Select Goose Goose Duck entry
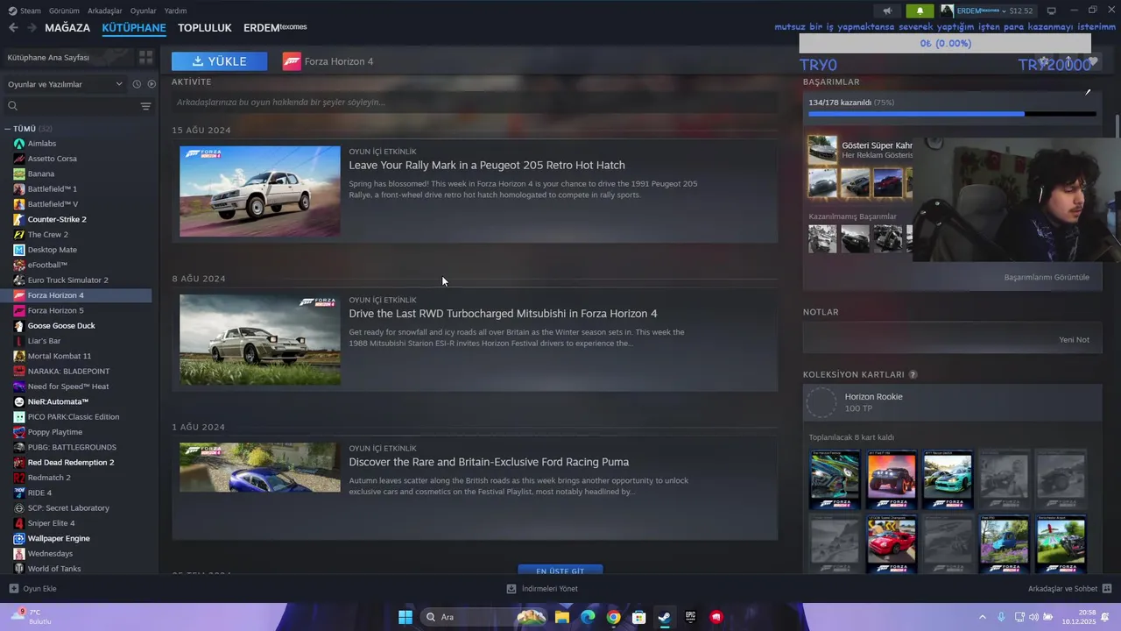1121x631 pixels. [x=60, y=326]
